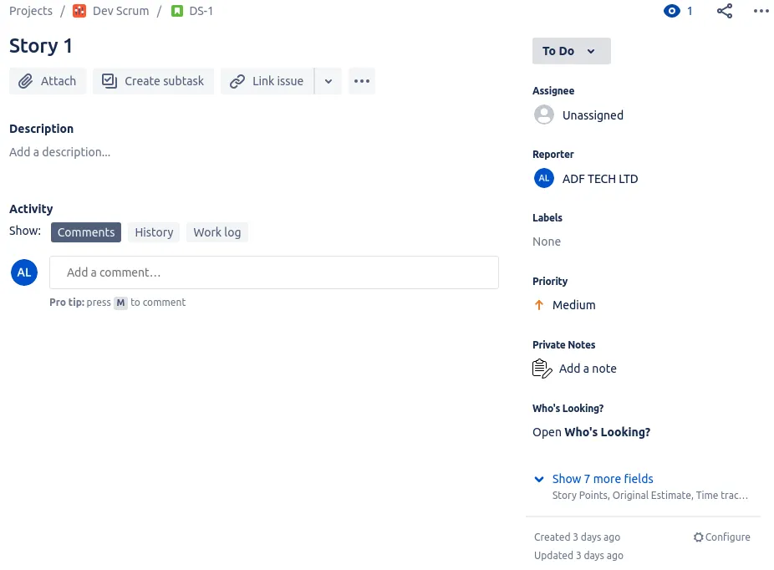
Task: Open the top-right more actions ellipsis
Action: pos(761,11)
